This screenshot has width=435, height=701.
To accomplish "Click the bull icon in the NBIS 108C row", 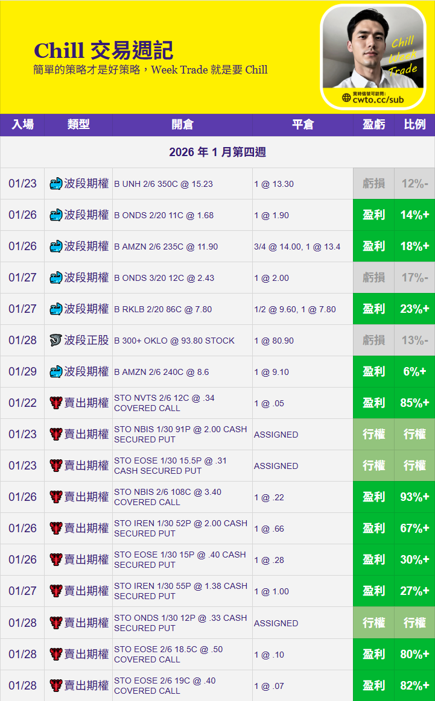I will click(x=56, y=497).
